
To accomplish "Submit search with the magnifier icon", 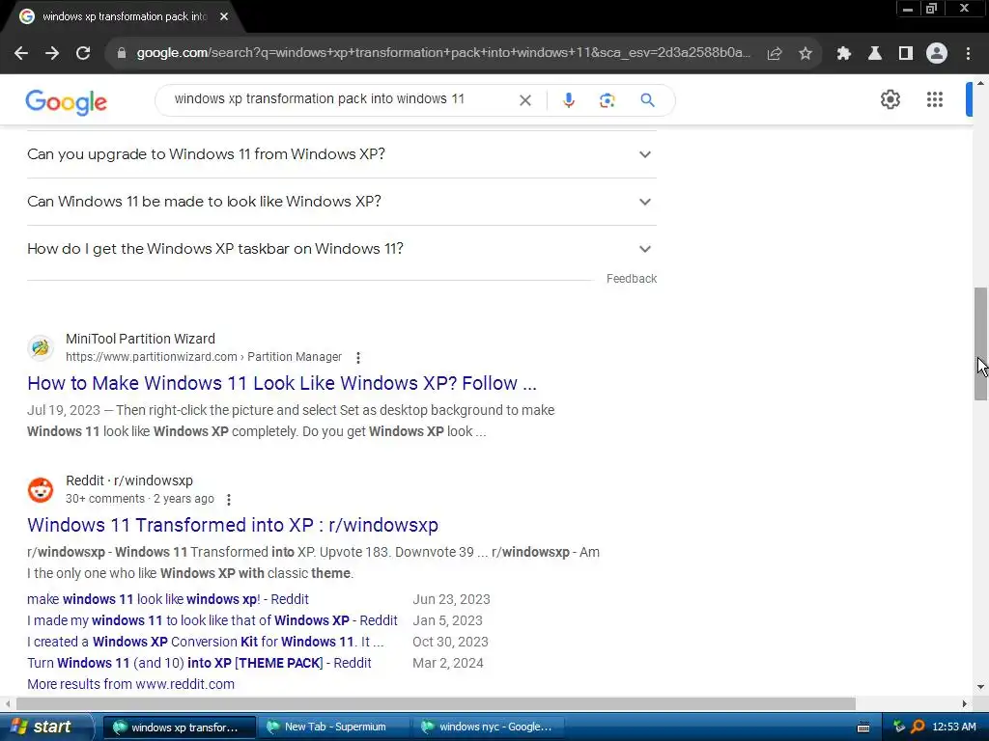I will [x=647, y=100].
